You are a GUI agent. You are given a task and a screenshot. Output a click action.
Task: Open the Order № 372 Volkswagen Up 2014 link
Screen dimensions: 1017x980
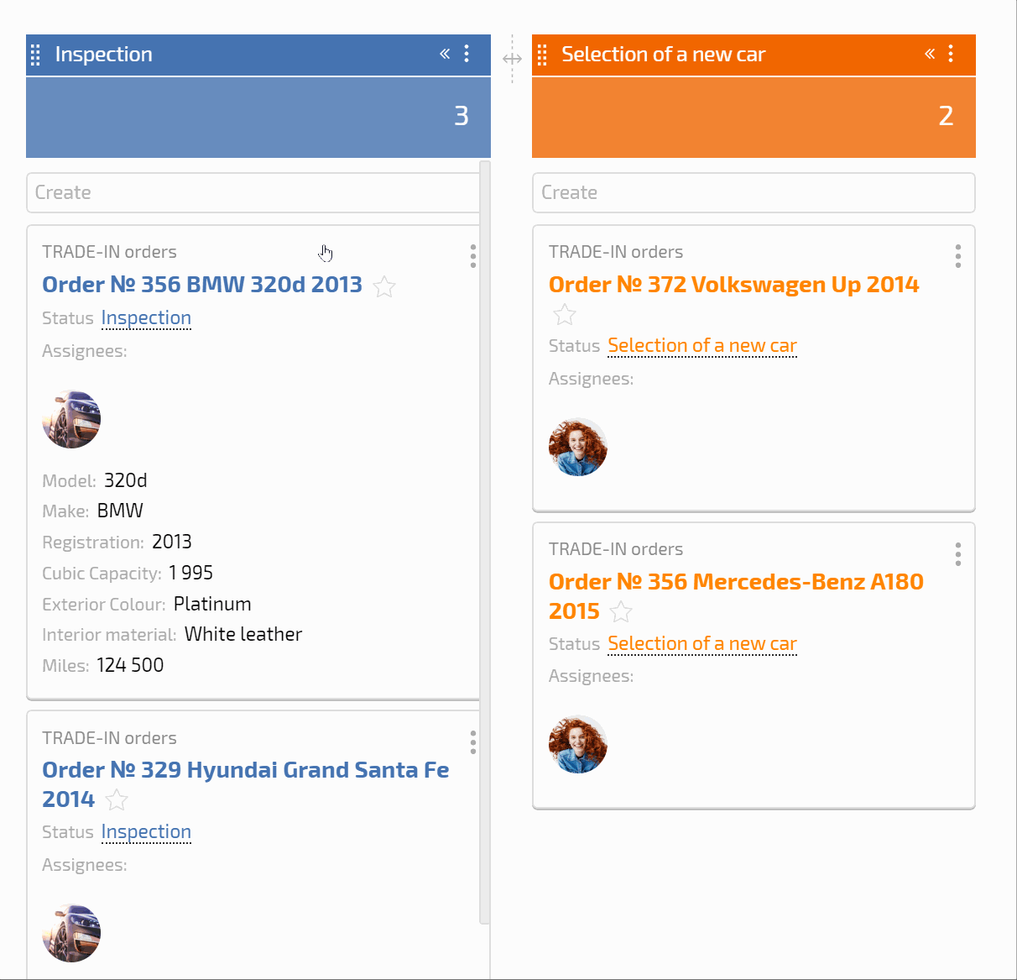point(734,285)
